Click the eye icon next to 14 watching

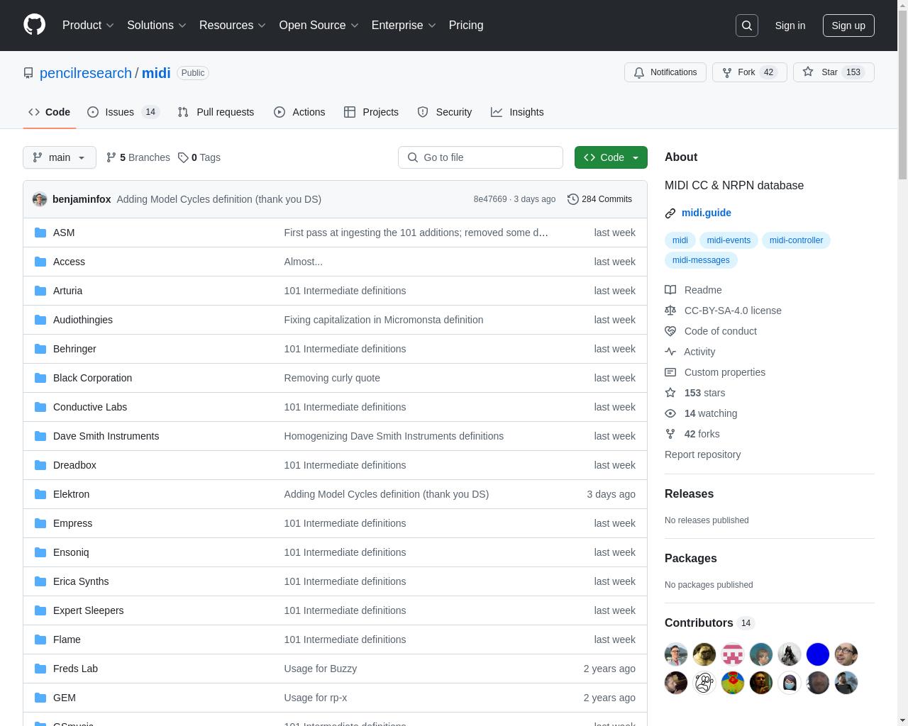coord(670,413)
